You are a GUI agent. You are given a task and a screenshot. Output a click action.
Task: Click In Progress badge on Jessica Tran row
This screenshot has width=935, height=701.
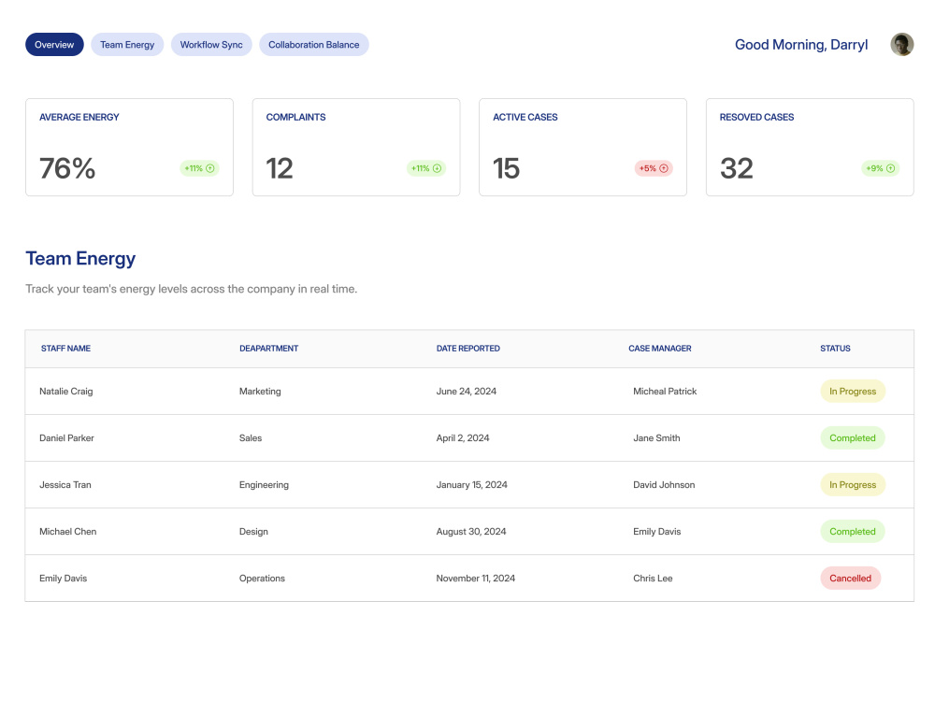(853, 485)
